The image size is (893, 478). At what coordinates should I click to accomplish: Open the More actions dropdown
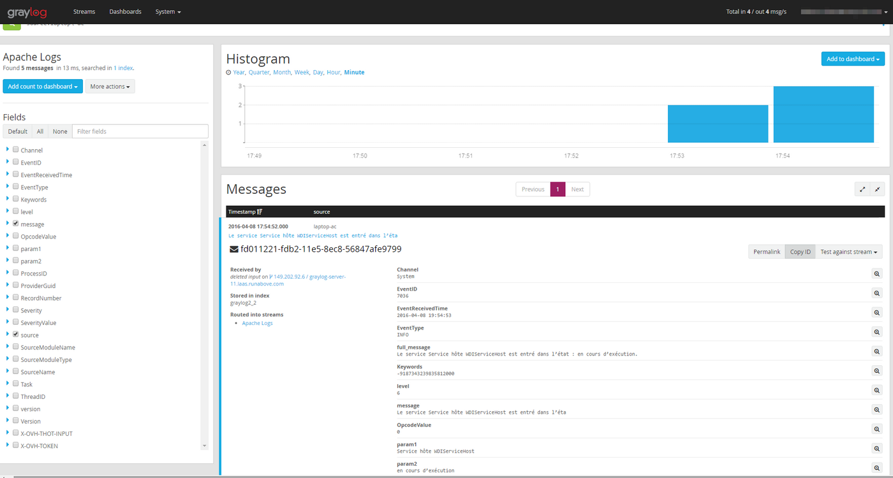tap(109, 86)
